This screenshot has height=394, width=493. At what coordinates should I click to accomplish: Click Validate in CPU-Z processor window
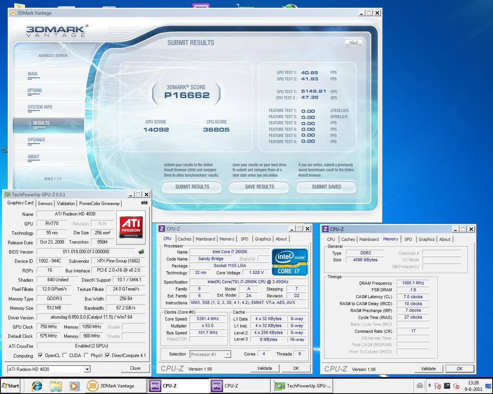click(x=265, y=368)
